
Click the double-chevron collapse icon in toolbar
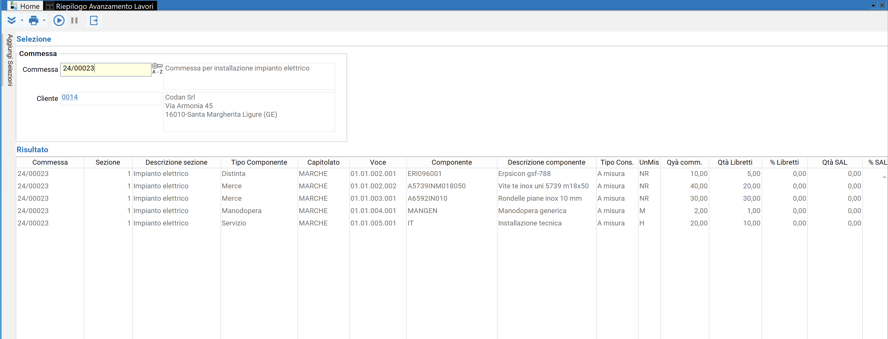[x=11, y=21]
